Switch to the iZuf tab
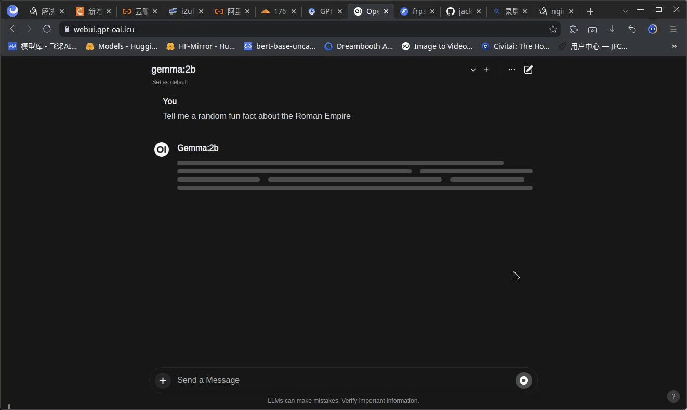 [x=186, y=11]
